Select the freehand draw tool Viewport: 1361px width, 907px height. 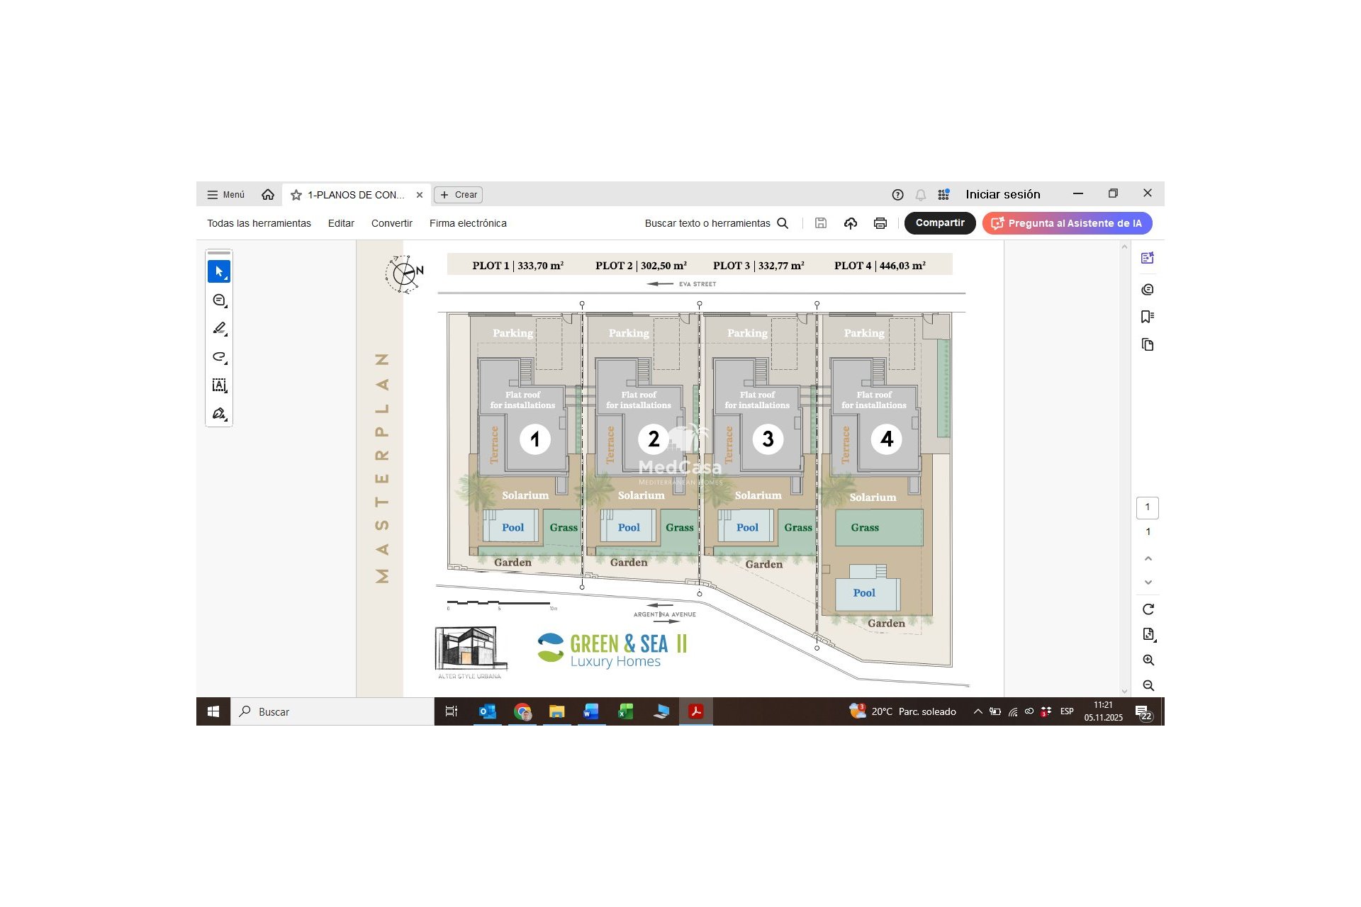(218, 356)
